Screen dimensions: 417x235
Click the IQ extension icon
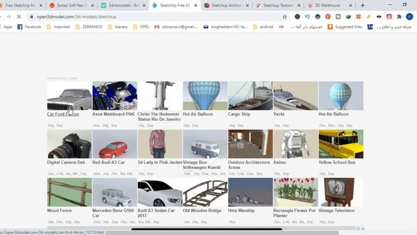tap(308, 16)
